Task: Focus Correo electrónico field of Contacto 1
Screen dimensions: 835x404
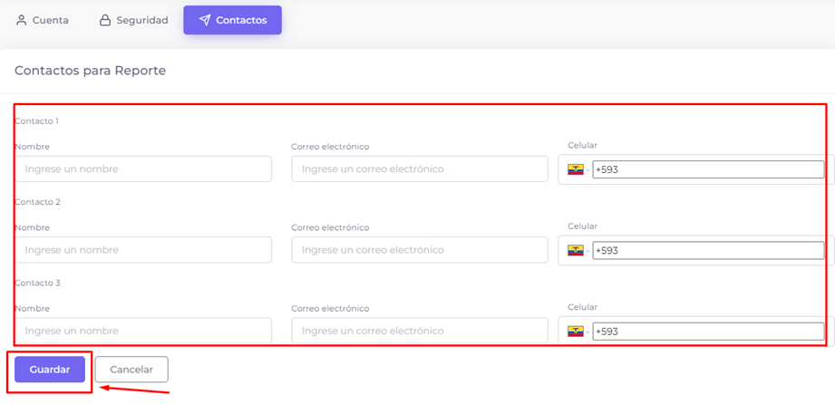Action: [x=420, y=168]
